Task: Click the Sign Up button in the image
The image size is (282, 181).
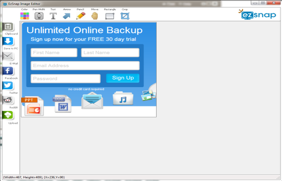Action: click(x=123, y=78)
